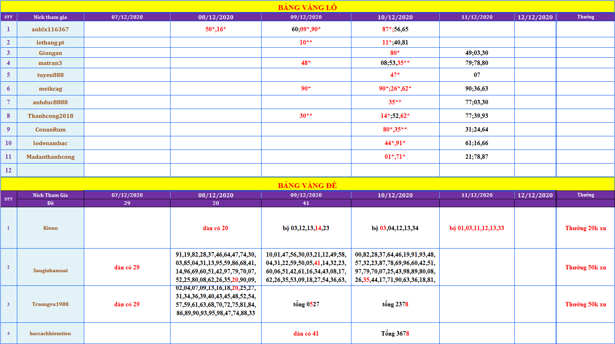Select the 30** cell in Thanhcong2018 row
The height and width of the screenshot is (344, 615).
(306, 115)
